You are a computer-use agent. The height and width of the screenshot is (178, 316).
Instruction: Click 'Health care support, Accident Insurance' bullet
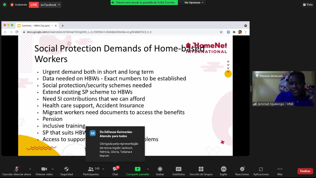click(93, 105)
